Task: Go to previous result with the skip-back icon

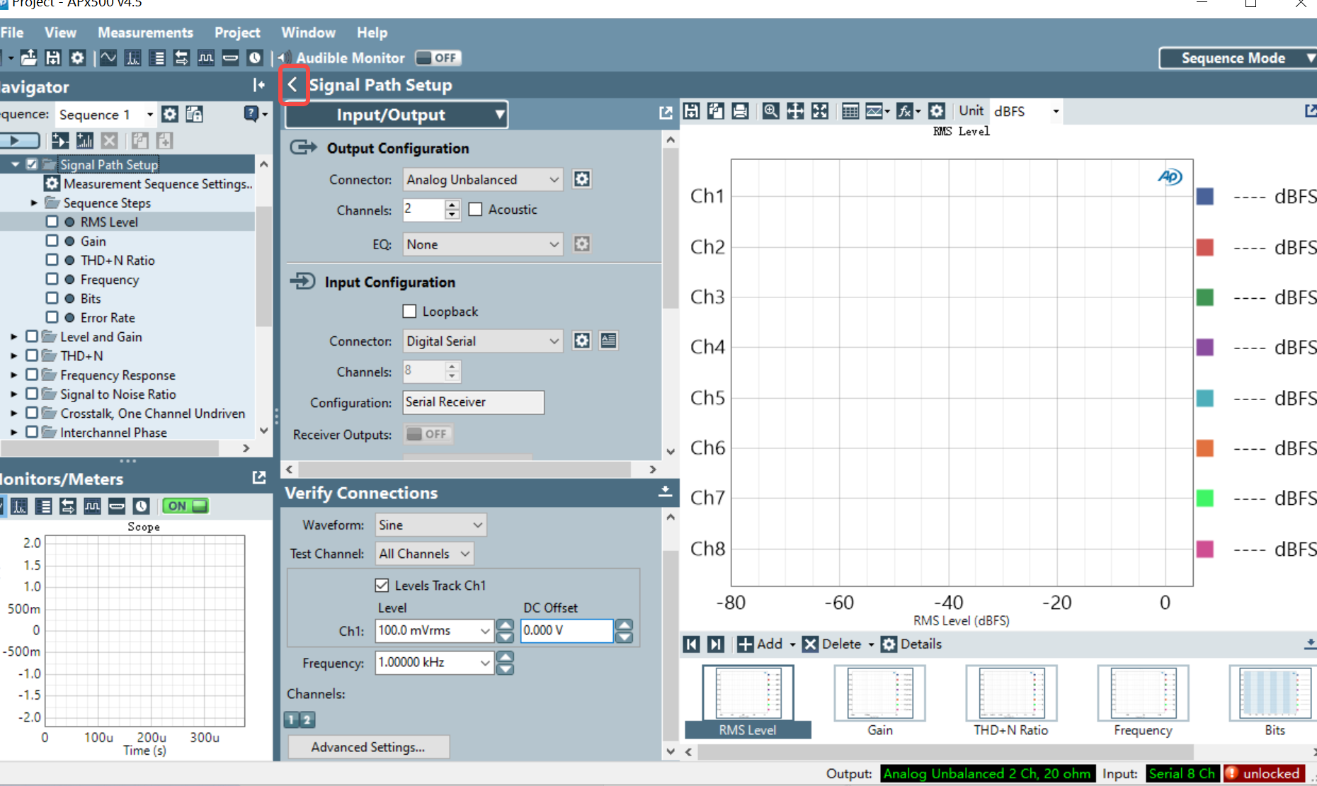Action: (692, 644)
